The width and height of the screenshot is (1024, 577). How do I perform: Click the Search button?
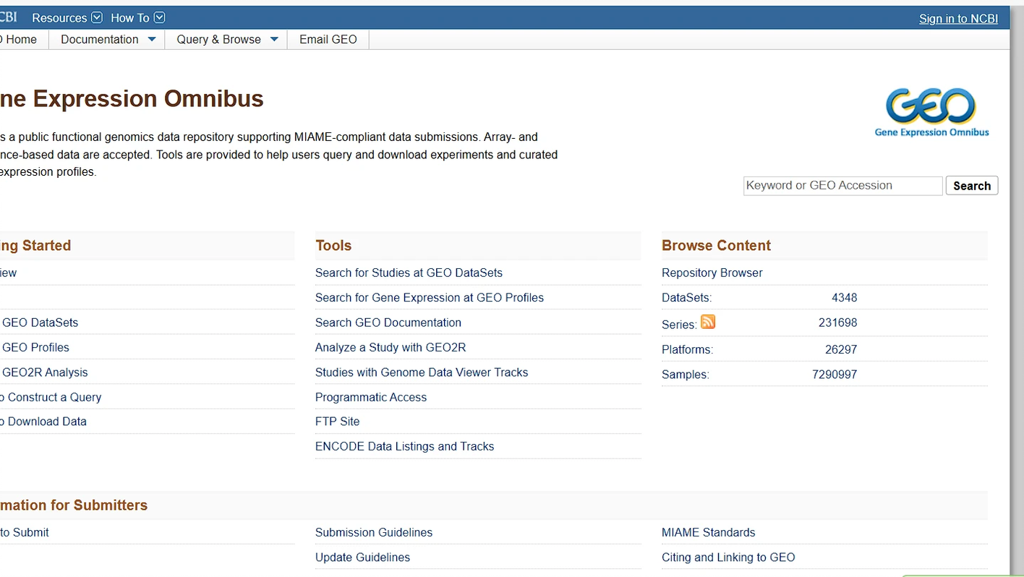tap(972, 186)
